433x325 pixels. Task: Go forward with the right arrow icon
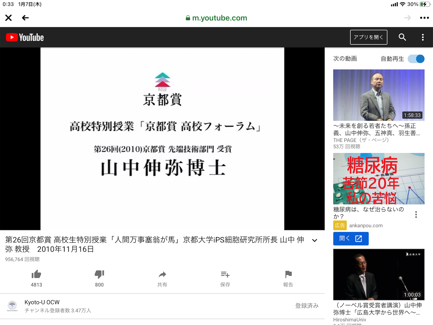click(408, 18)
